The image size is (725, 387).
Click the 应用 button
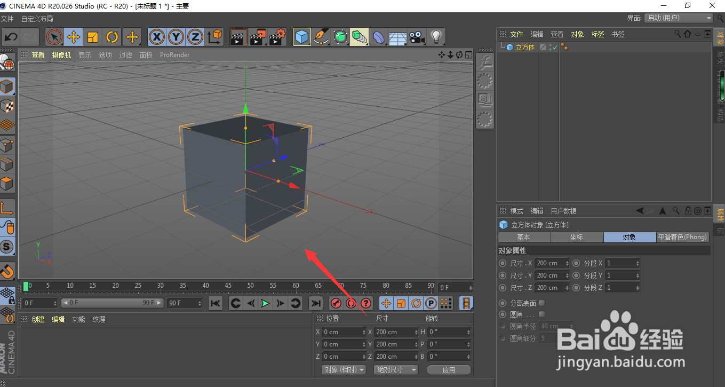tap(449, 369)
